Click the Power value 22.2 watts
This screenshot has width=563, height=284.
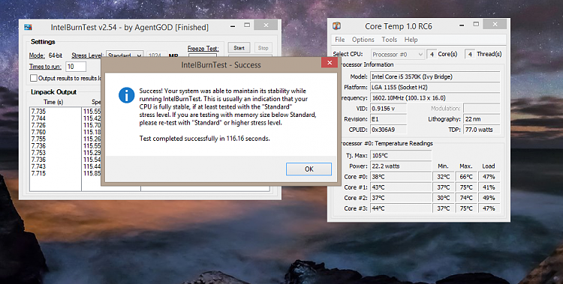coord(401,166)
